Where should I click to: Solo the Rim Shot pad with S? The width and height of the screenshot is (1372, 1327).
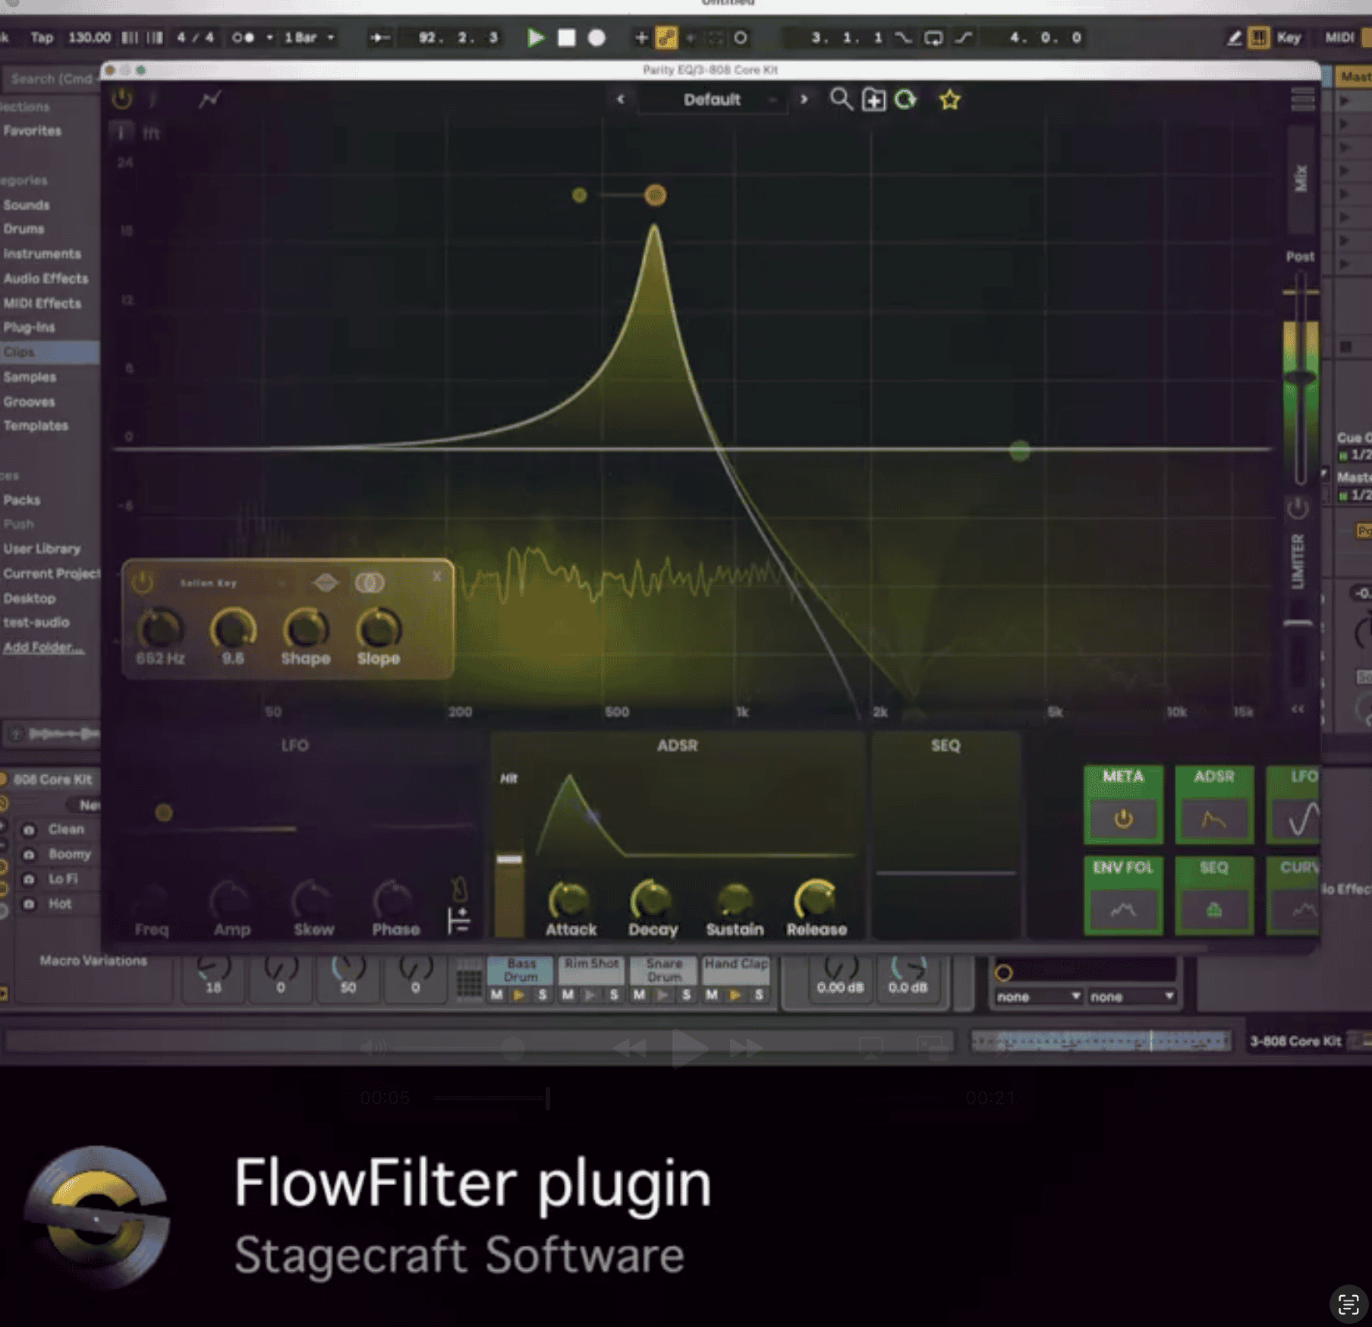tap(614, 994)
